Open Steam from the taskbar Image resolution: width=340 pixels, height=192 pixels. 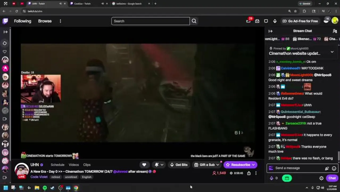[52, 188]
